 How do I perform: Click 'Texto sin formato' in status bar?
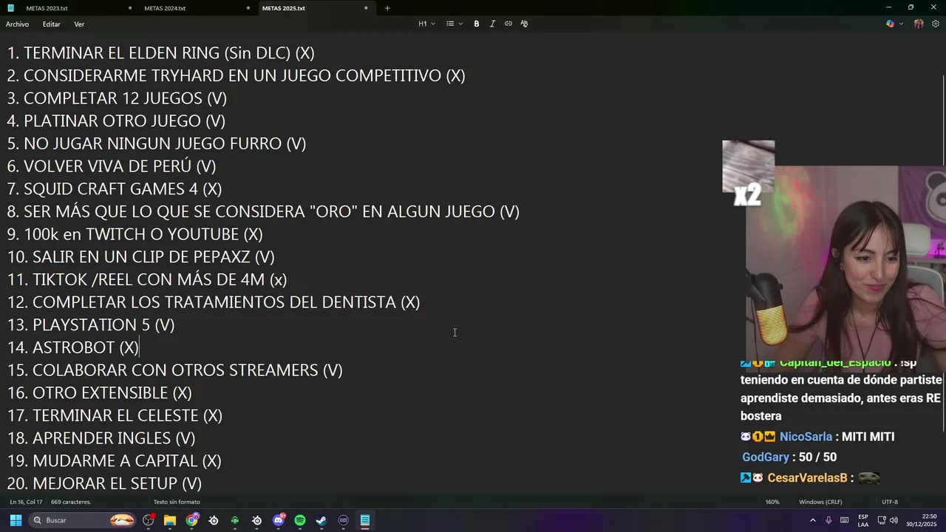[177, 502]
